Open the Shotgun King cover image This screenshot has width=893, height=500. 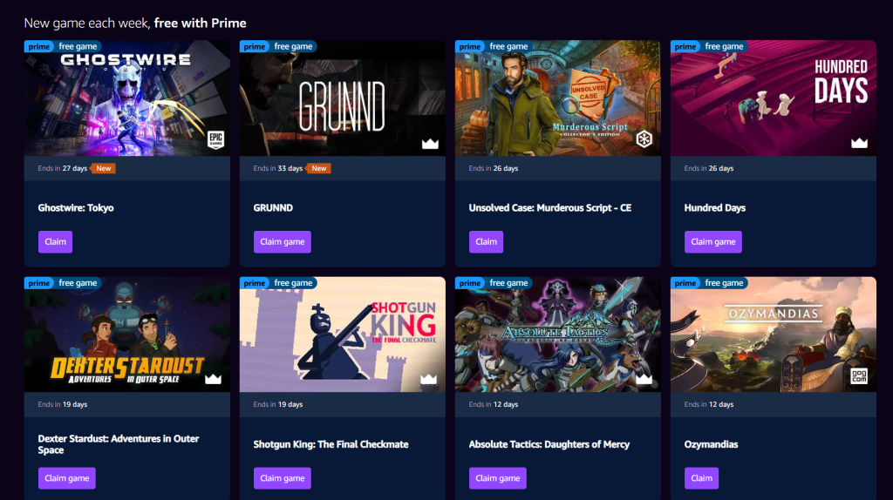tap(342, 334)
